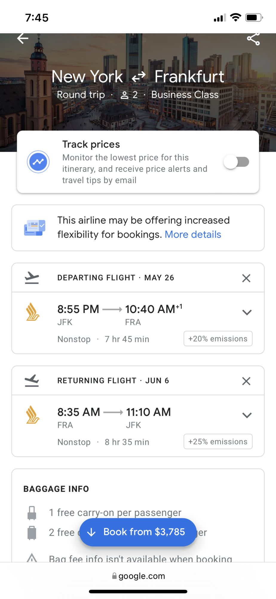Image resolution: width=276 pixels, height=599 pixels.
Task: Click the returning flight landing icon
Action: [x=32, y=380]
